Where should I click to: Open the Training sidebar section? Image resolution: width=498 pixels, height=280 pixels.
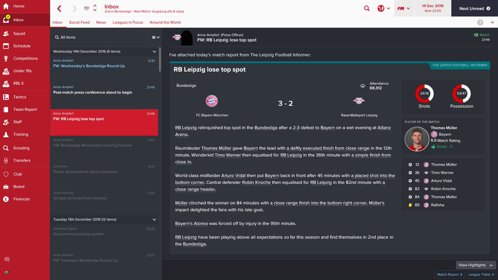(x=21, y=134)
